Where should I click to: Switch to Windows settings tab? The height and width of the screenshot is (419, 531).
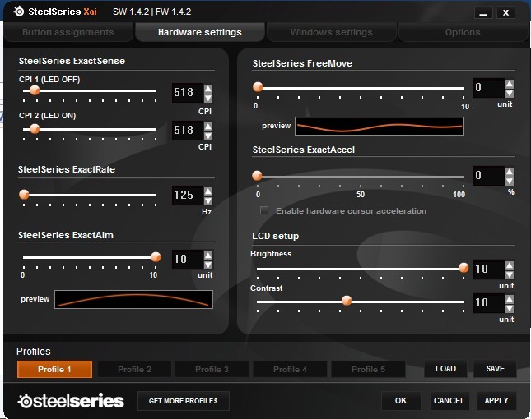331,32
